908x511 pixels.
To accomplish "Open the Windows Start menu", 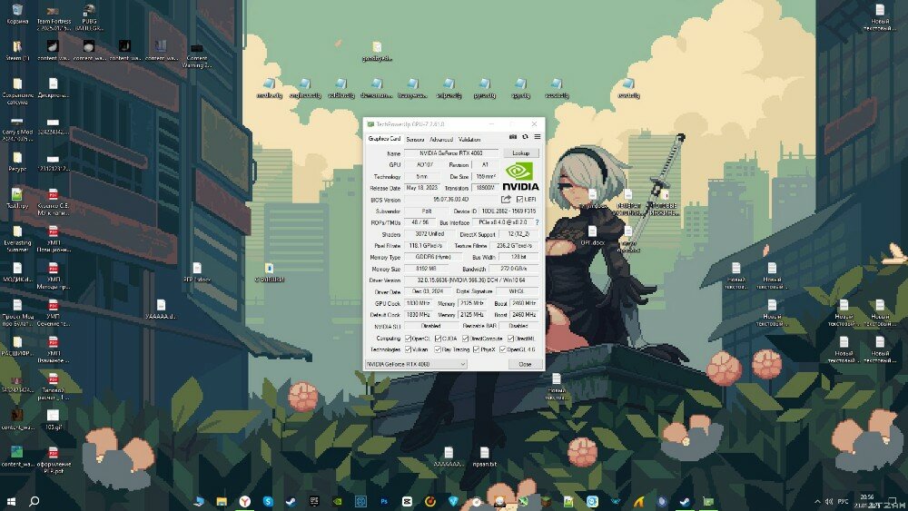I will pos(11,501).
